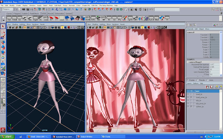
Task: Toggle visibility V box of head_lyr layer
Action: pos(188,94)
